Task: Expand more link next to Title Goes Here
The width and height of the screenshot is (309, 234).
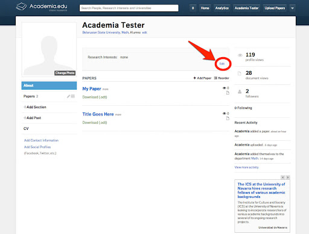Action: coord(118,115)
